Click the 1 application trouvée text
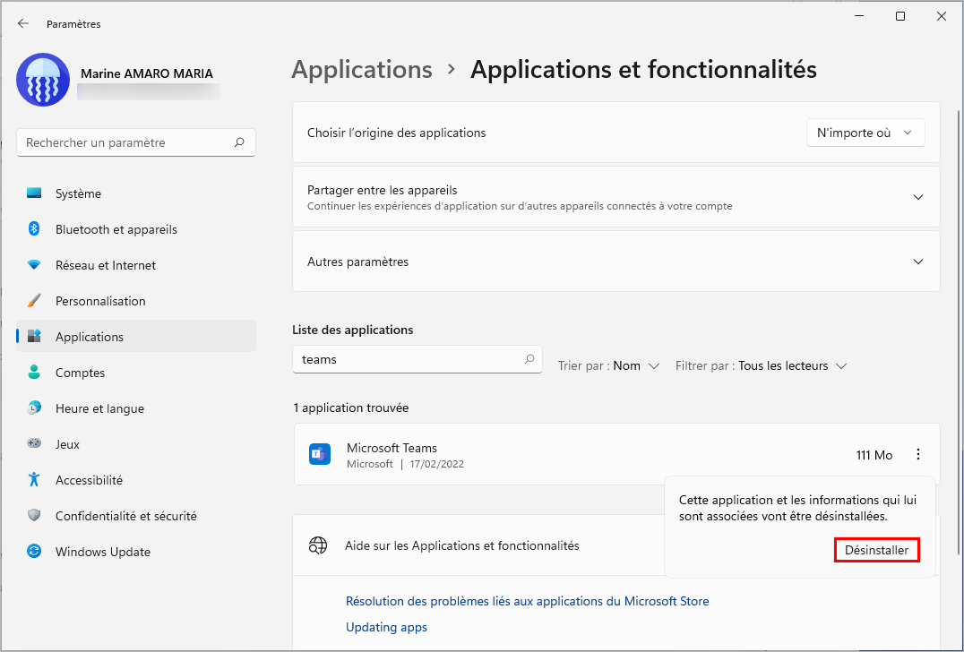Image resolution: width=964 pixels, height=652 pixels. (351, 407)
